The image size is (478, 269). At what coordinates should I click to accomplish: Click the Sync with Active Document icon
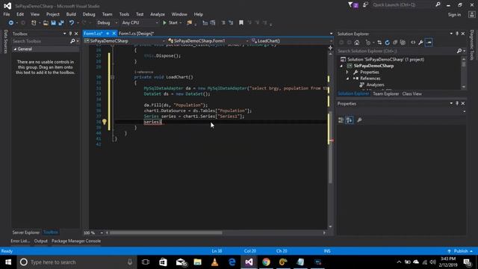379,43
